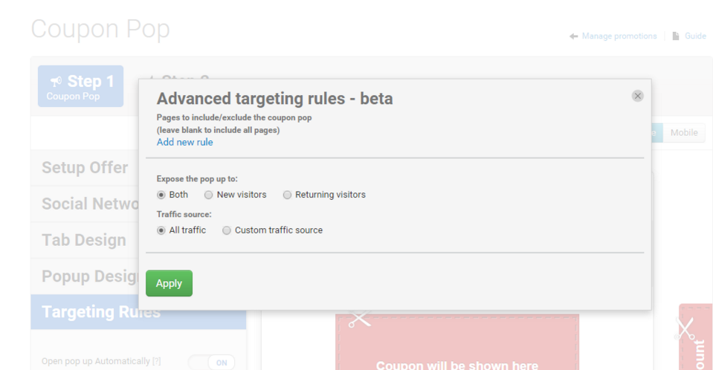Switch to the Mobile preview tab
Viewport: 713px width, 370px height.
coord(683,132)
